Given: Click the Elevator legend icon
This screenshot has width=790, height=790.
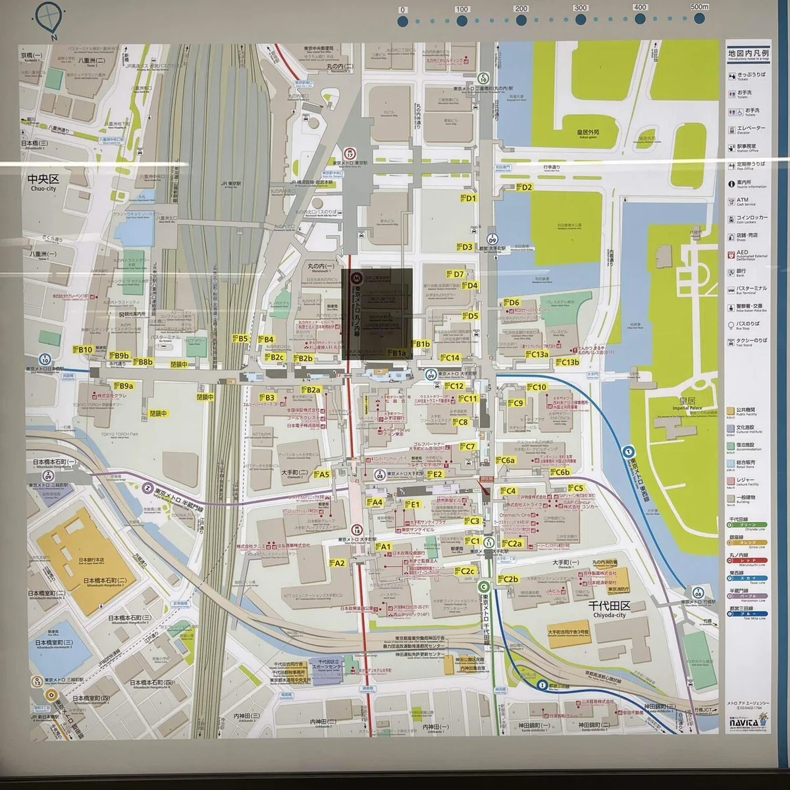Looking at the screenshot, I should tap(732, 130).
